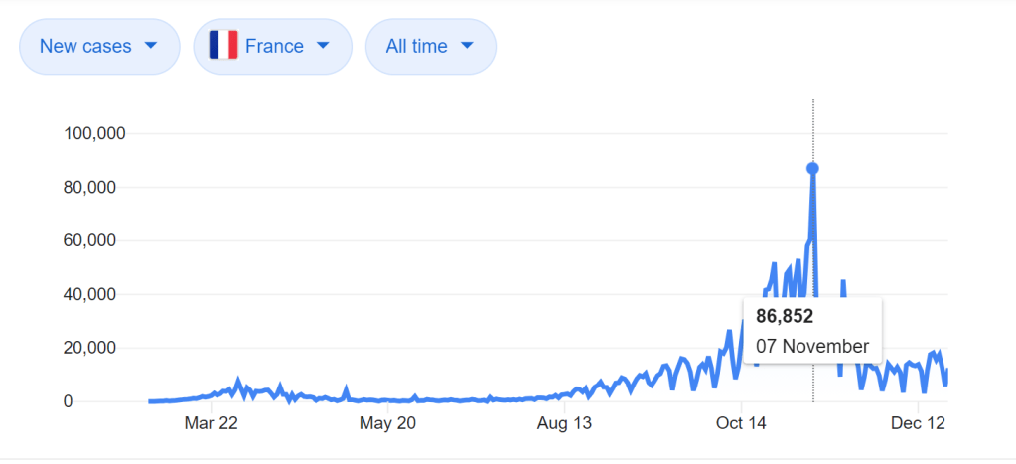This screenshot has width=1016, height=464.
Task: Click the May 20 axis label
Action: click(387, 424)
